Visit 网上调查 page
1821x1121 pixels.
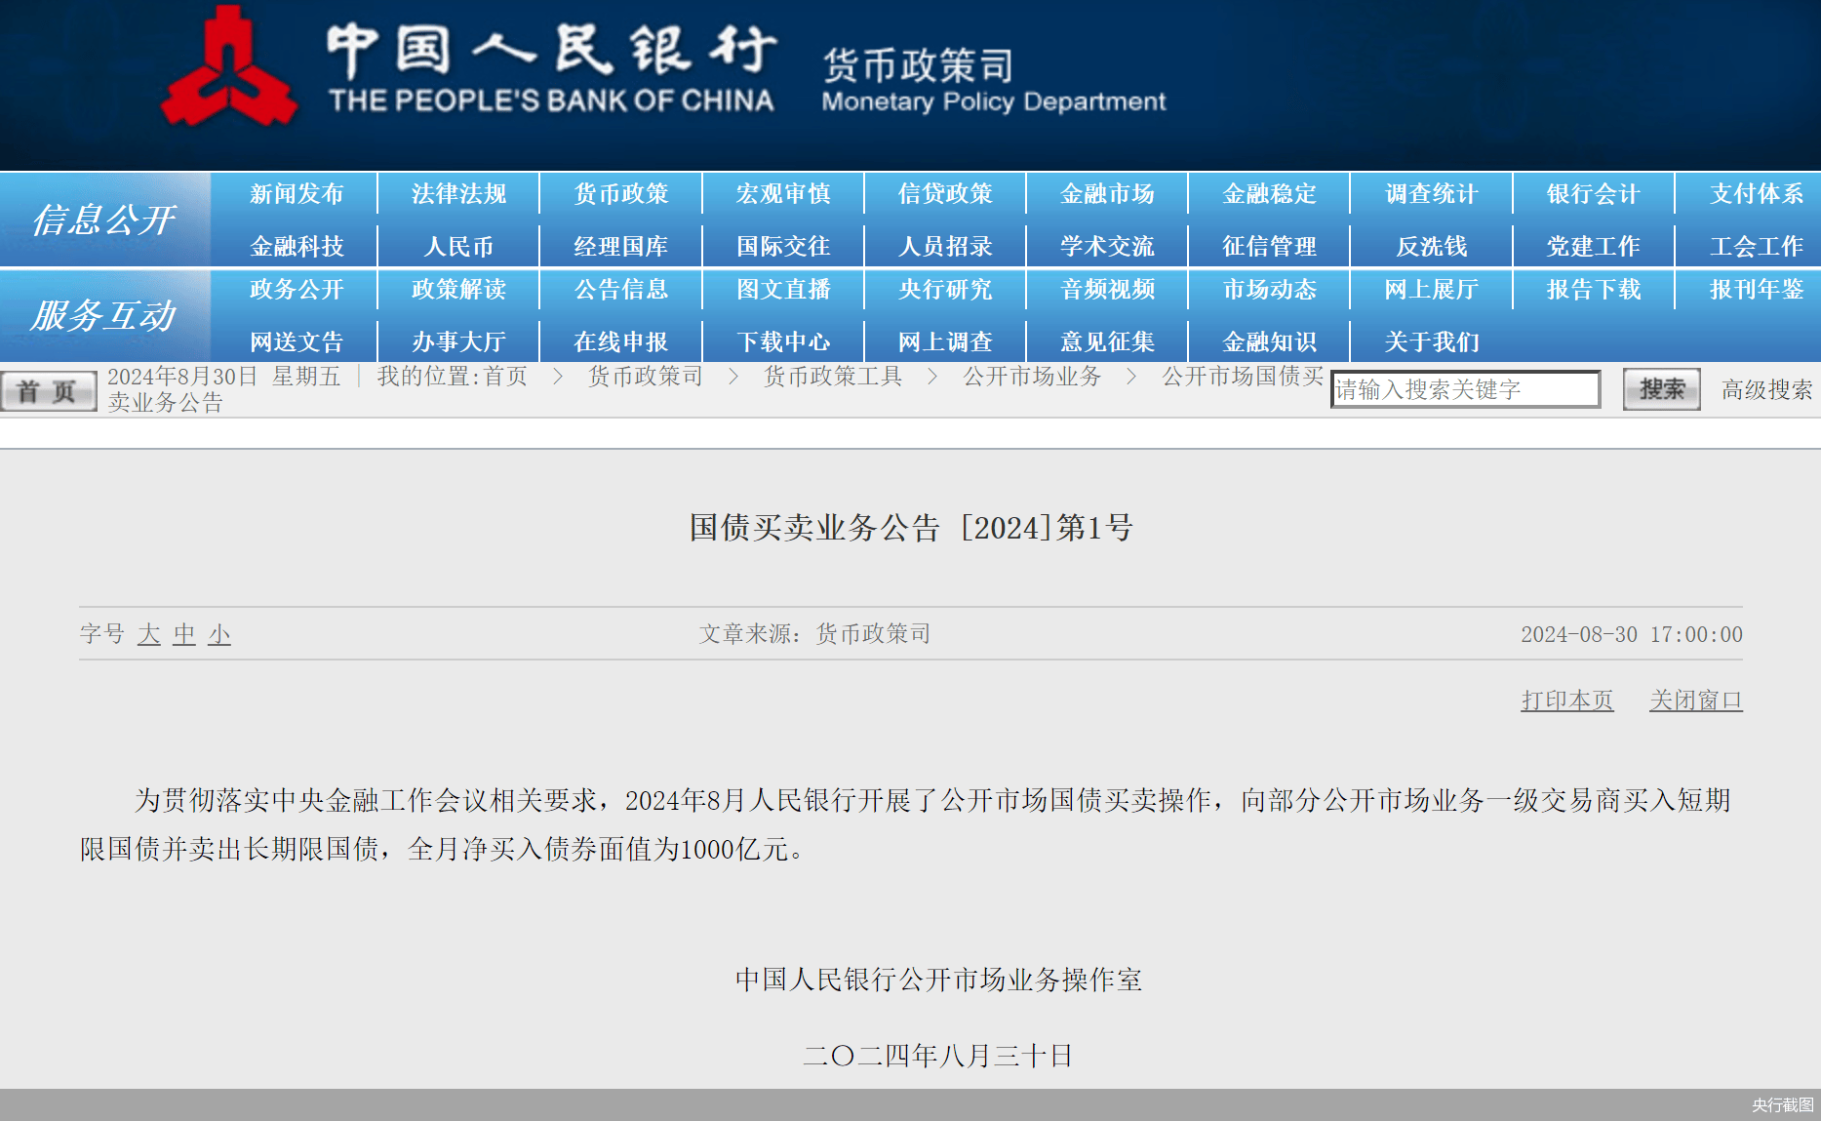(945, 342)
